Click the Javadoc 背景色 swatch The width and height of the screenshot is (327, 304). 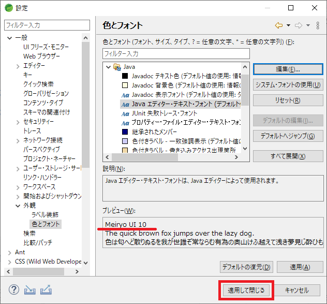(125, 85)
